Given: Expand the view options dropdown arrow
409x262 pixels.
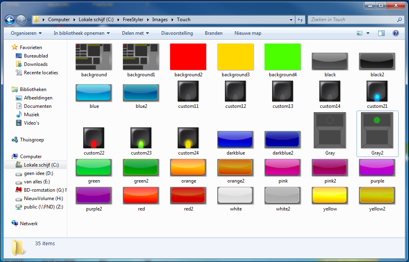Looking at the screenshot, I should (368, 33).
